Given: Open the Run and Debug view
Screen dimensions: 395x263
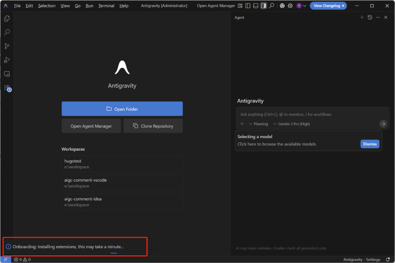Looking at the screenshot, I should [7, 60].
